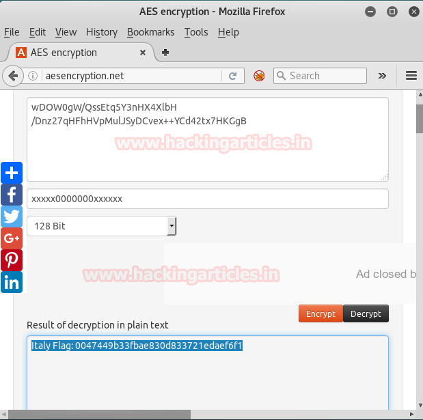Open the Firefox hamburger menu
The height and width of the screenshot is (420, 423).
411,76
